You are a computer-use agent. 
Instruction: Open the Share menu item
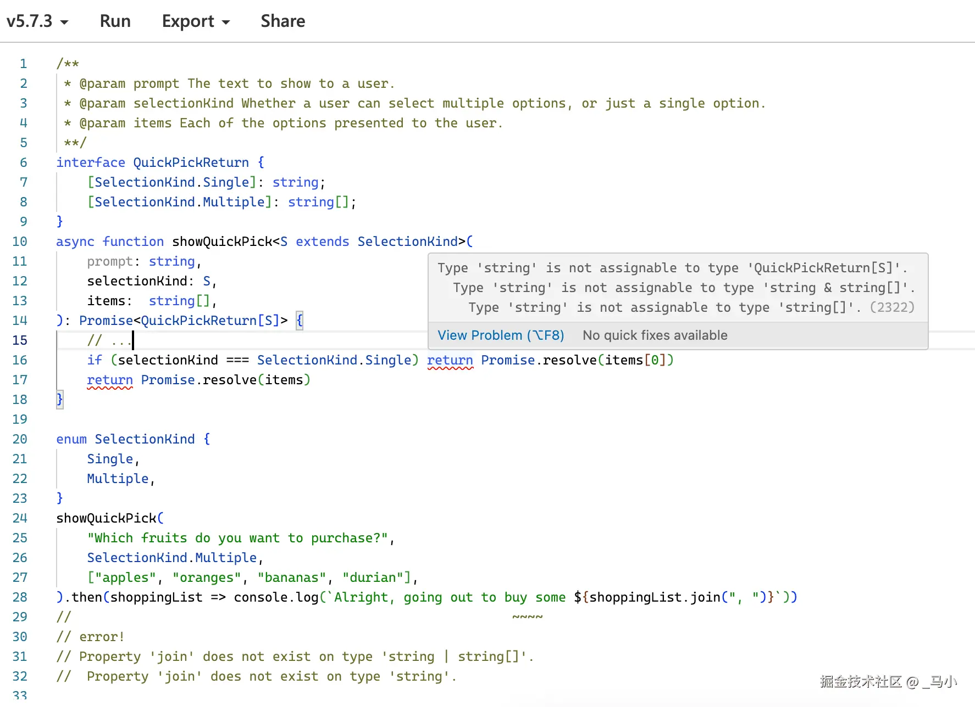(282, 21)
